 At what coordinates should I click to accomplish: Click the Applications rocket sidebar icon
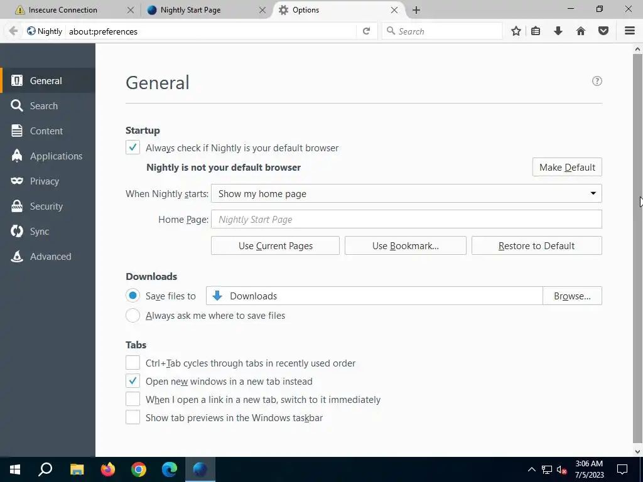click(x=17, y=156)
